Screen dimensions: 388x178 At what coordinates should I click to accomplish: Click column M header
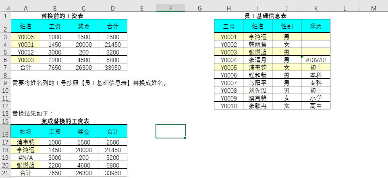pos(373,8)
